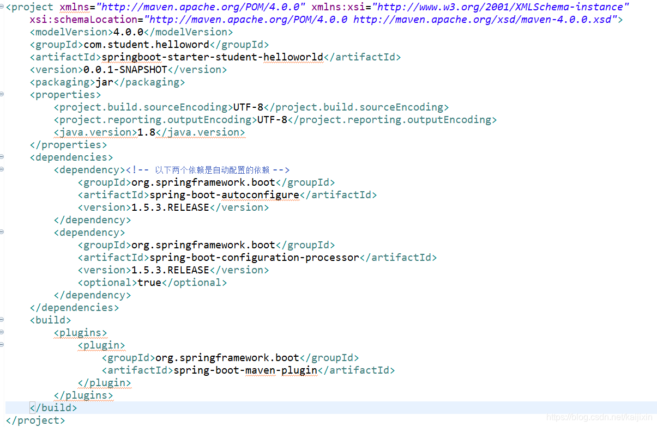Viewport: 657px width, 427px height.
Task: Click the Chinese comment about auto-configuration dependencies
Action: [x=208, y=170]
